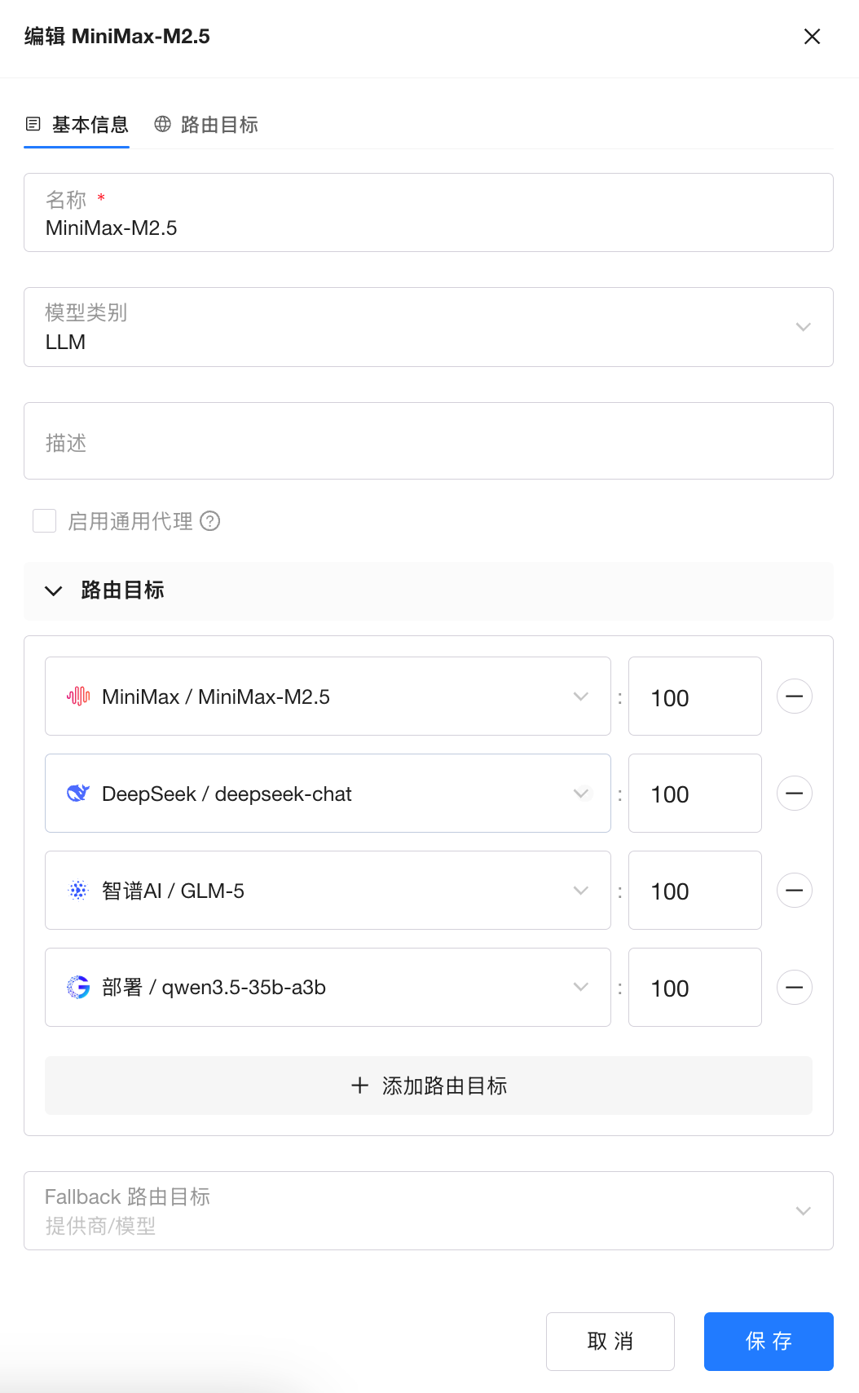This screenshot has width=859, height=1393.
Task: Close the edit MiniMax-M2.5 dialog
Action: click(x=812, y=37)
